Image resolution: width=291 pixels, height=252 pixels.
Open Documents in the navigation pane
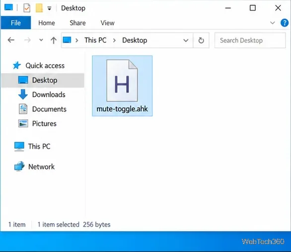tap(49, 109)
